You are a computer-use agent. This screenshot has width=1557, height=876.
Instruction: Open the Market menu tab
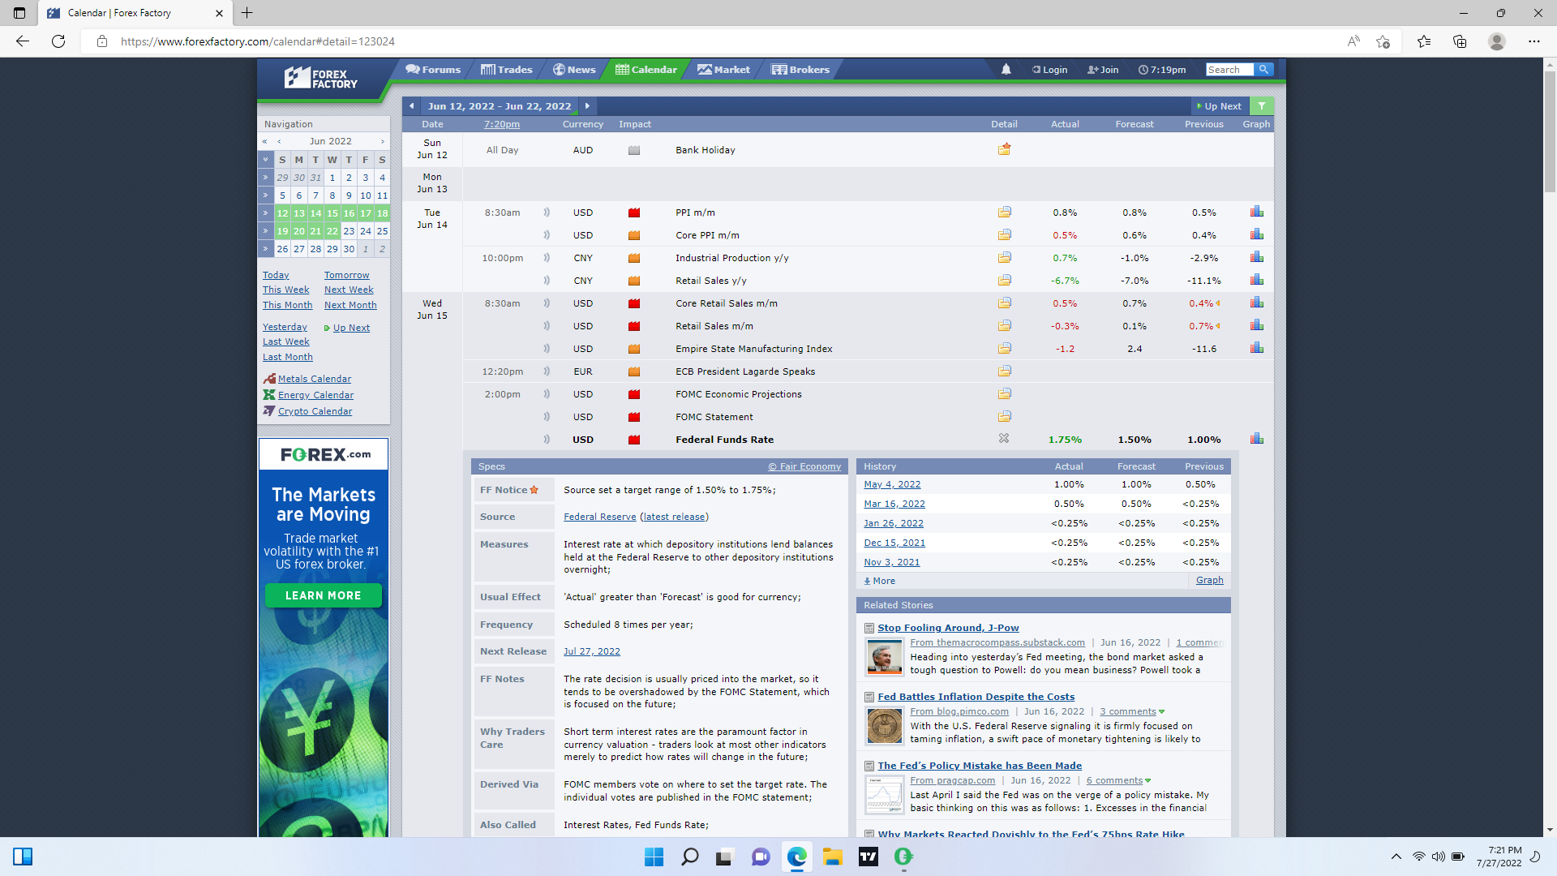[723, 70]
